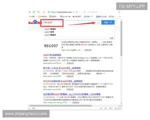
Task: Click the camera image-search icon
Action: 99,22
